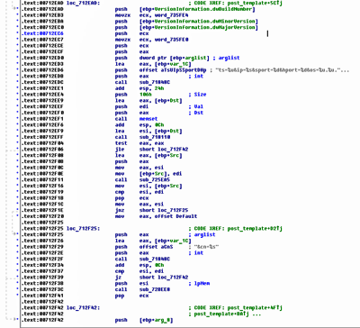Viewport: 360px width, 328px height.
Task: Click the dwMajorVersion operand
Action: coord(199,27)
